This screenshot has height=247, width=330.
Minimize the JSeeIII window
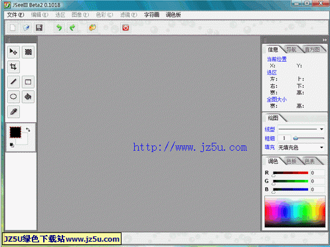[x=297, y=3]
